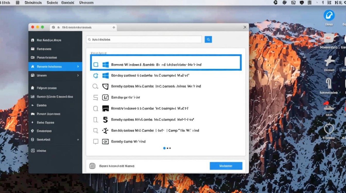Check the box in the bottom list row
The width and height of the screenshot is (346, 193).
click(x=96, y=142)
